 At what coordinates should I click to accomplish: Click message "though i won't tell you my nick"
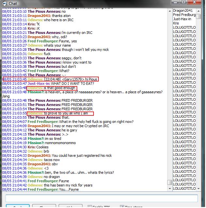[85, 50]
